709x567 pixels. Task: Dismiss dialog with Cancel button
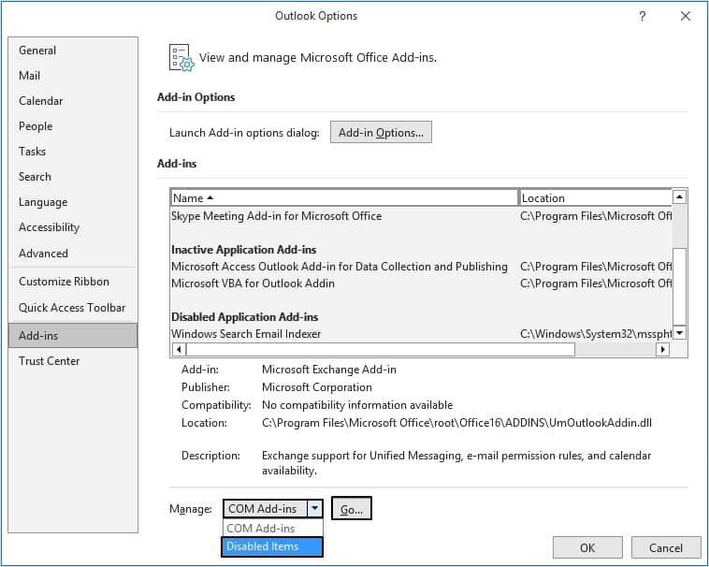pyautogui.click(x=666, y=548)
